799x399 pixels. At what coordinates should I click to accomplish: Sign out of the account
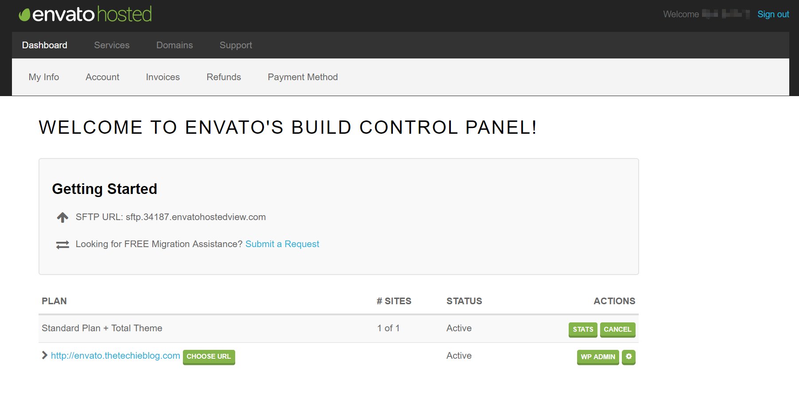[x=773, y=14]
